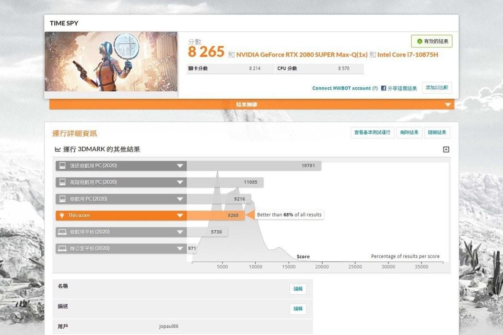
Task: Click the 有效的結果 label text in the badge
Action: pyautogui.click(x=436, y=41)
